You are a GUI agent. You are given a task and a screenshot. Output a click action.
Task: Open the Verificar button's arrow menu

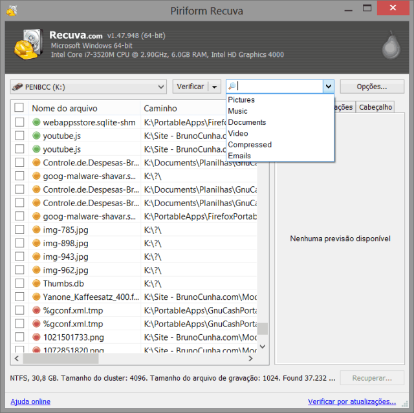[214, 87]
